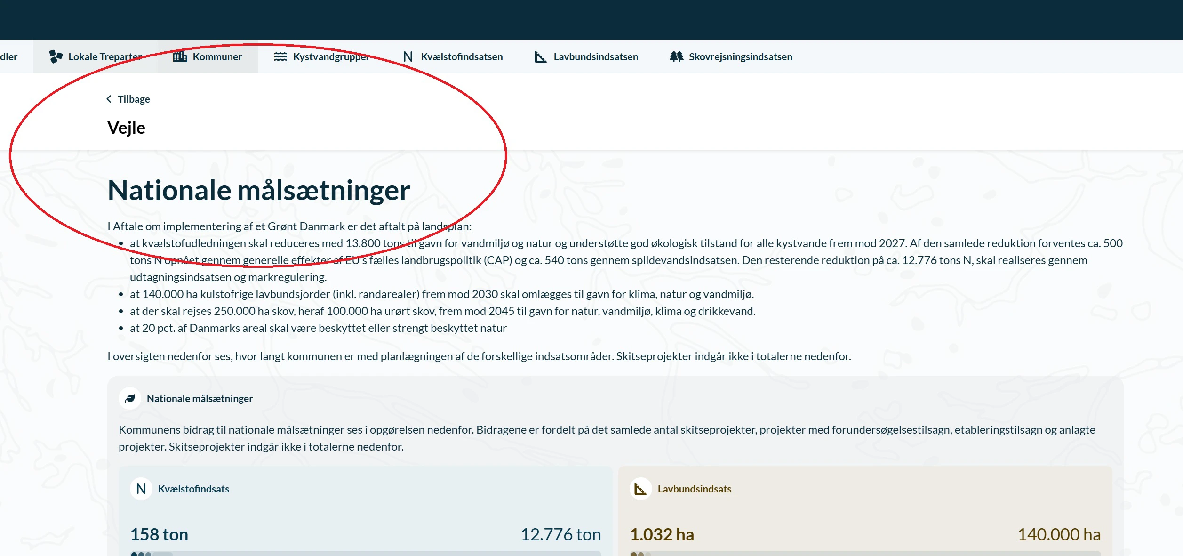The width and height of the screenshot is (1183, 556).
Task: Click the N icon on Kvælstofindsats card
Action: click(x=141, y=489)
